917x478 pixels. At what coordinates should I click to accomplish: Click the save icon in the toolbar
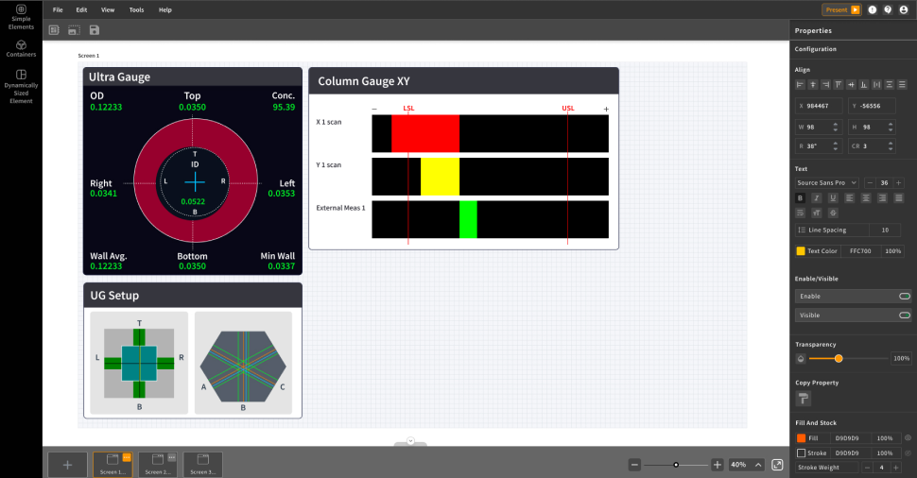95,30
